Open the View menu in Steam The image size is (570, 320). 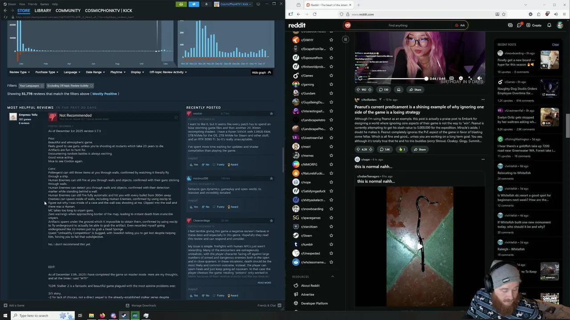[22, 4]
